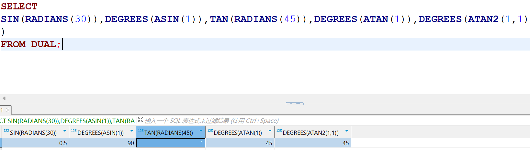Screen dimensions: 530x150
Task: Click numeric type icon of DEGREES(ASIN(1)) column
Action: coord(74,131)
